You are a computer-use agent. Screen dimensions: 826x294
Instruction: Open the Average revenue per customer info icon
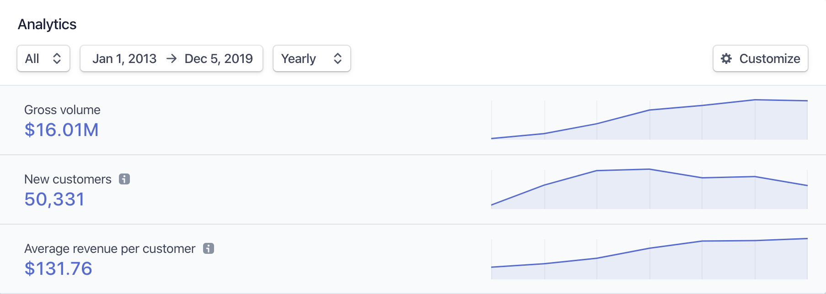tap(209, 248)
